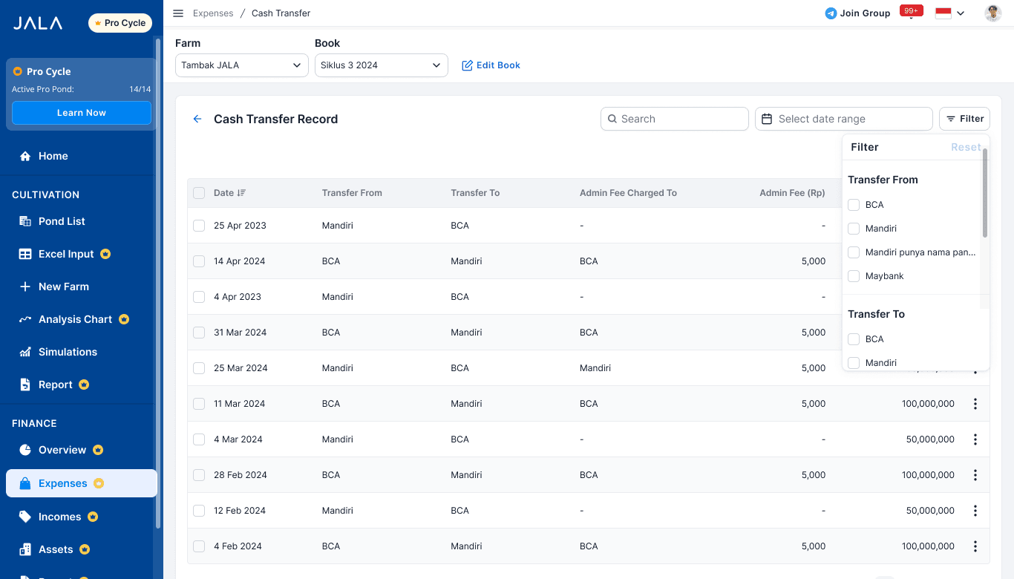Image resolution: width=1014 pixels, height=579 pixels.
Task: Click the Home house icon
Action: coord(25,156)
